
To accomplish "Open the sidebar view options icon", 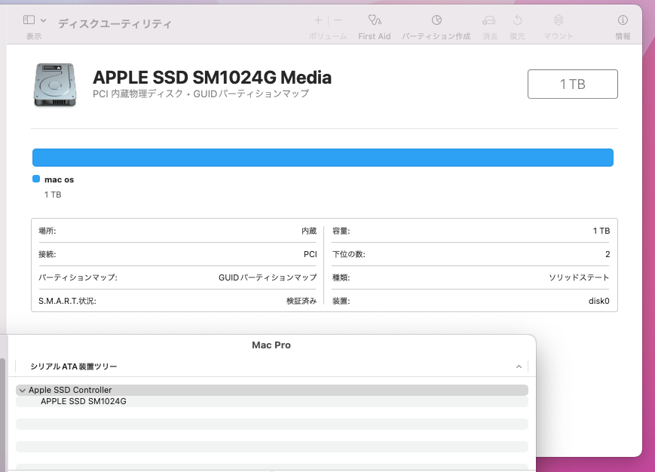I will pos(29,20).
